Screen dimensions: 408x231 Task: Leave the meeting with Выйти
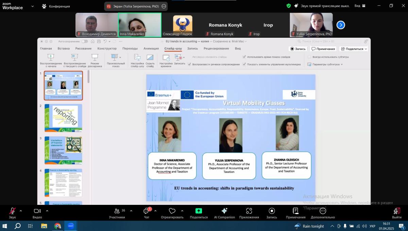(396, 211)
